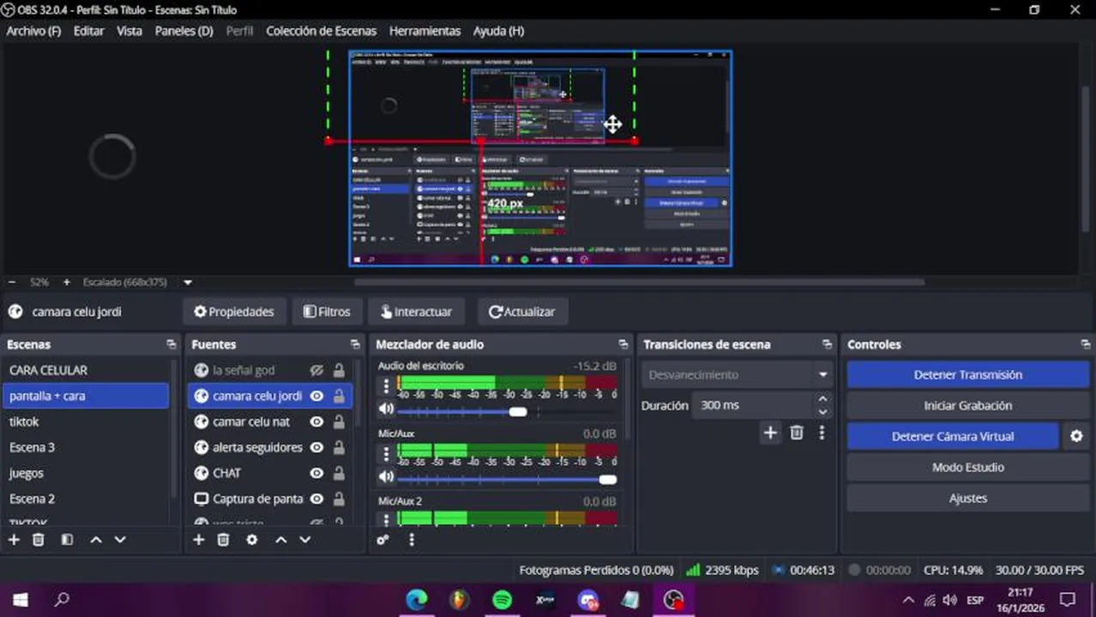This screenshot has height=617, width=1096.
Task: Decrease transition duration with down arrow
Action: coord(822,411)
